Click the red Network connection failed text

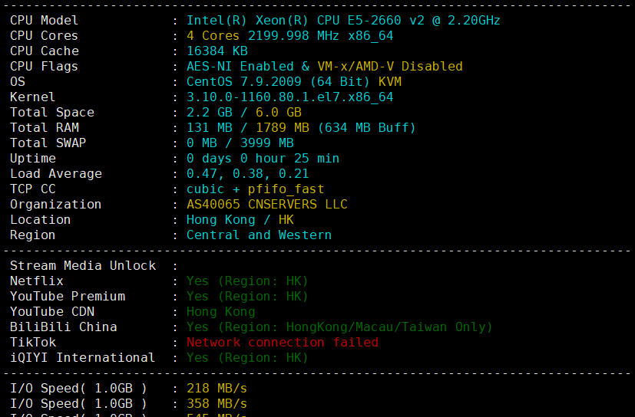283,343
